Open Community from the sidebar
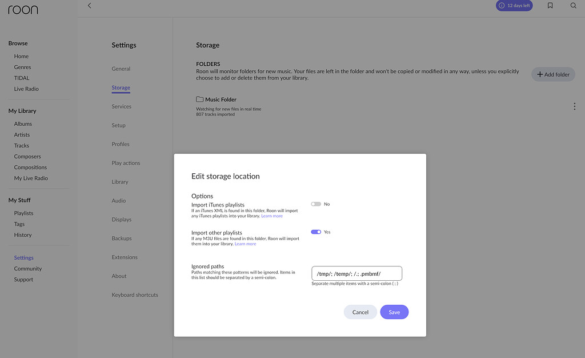Image resolution: width=585 pixels, height=358 pixels. pyautogui.click(x=27, y=268)
